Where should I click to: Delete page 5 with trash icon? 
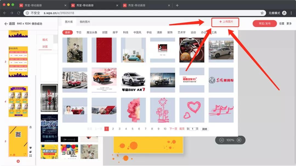tap(31, 127)
